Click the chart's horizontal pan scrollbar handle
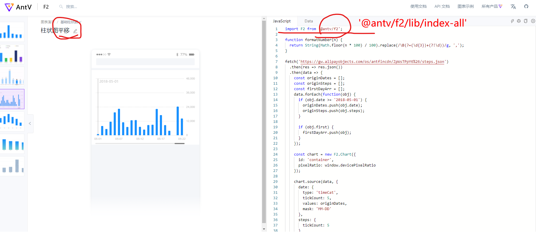Image resolution: width=536 pixels, height=244 pixels. coord(179,144)
